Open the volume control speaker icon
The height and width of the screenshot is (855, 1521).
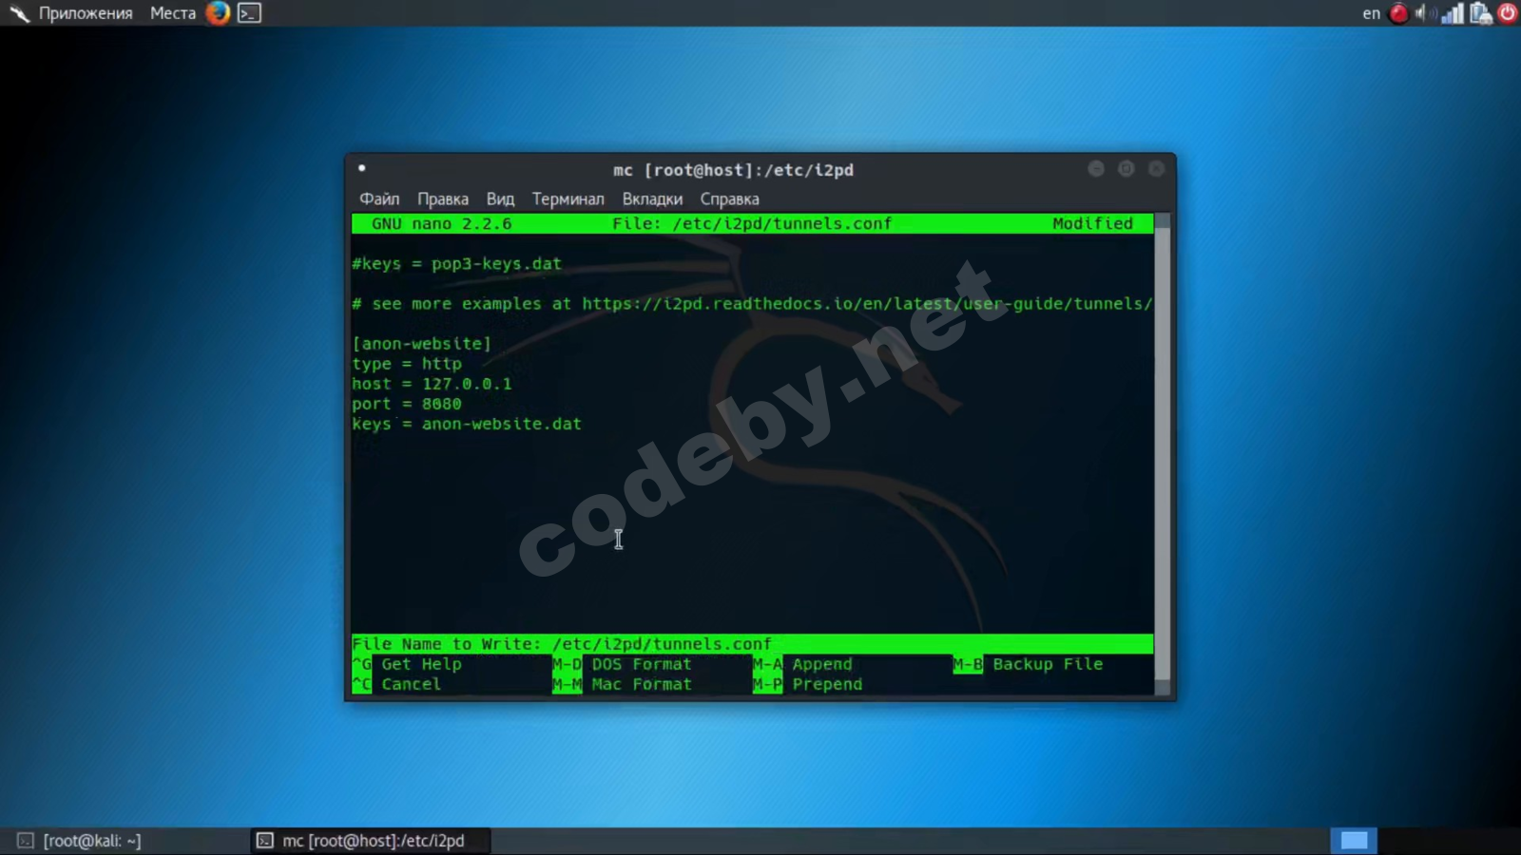(1425, 13)
